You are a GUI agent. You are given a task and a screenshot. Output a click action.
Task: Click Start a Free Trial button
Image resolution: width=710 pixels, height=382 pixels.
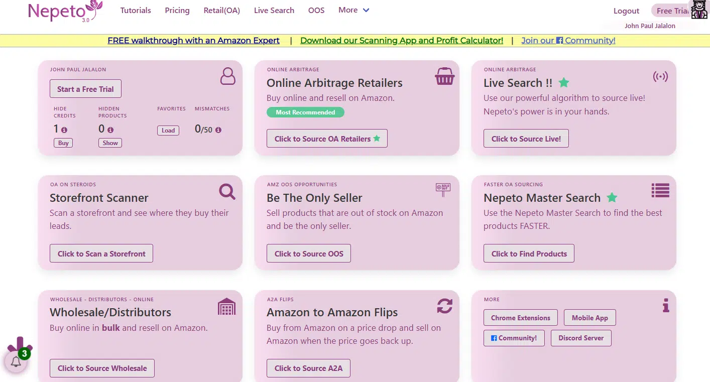(x=85, y=89)
